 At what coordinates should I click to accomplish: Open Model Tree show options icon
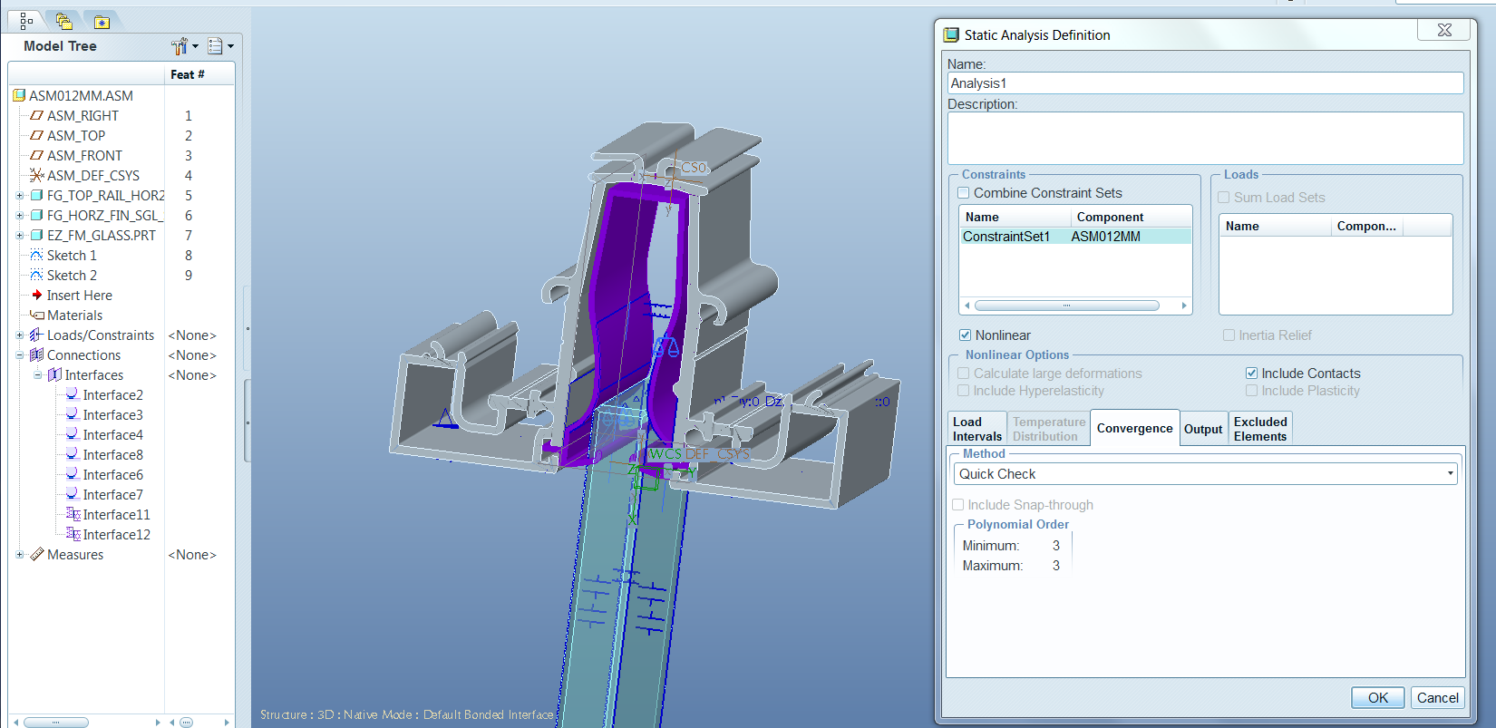(x=216, y=46)
